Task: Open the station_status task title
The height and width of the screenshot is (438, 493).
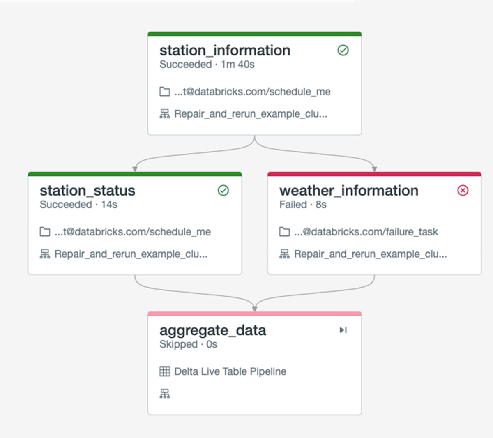Action: click(87, 191)
